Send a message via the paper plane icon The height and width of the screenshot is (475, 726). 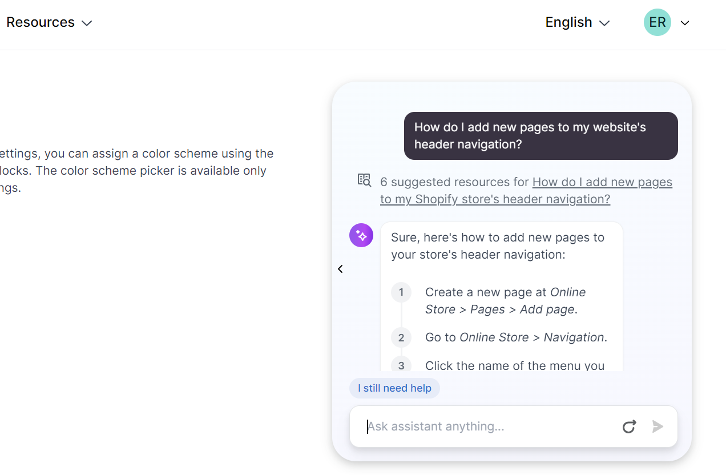[x=658, y=426]
